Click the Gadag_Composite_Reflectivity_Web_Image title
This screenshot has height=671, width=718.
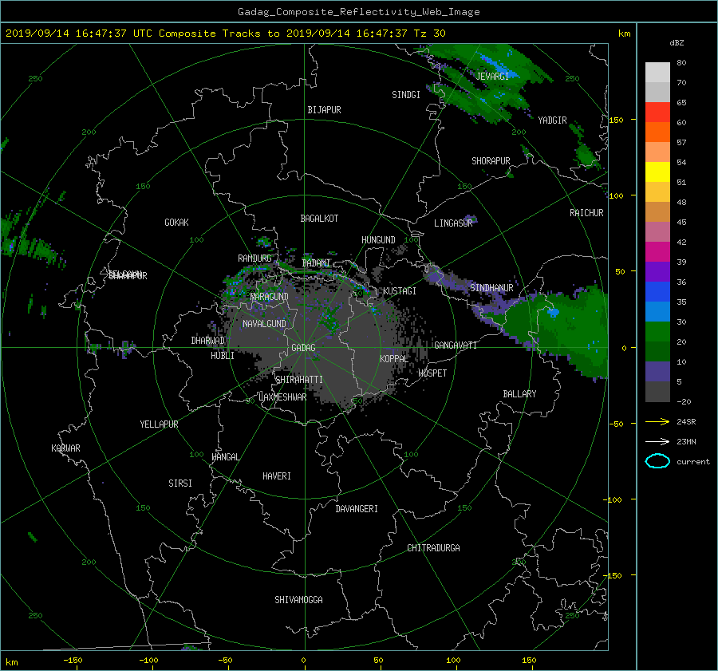click(x=358, y=12)
